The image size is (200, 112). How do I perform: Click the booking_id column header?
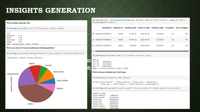point(107,28)
